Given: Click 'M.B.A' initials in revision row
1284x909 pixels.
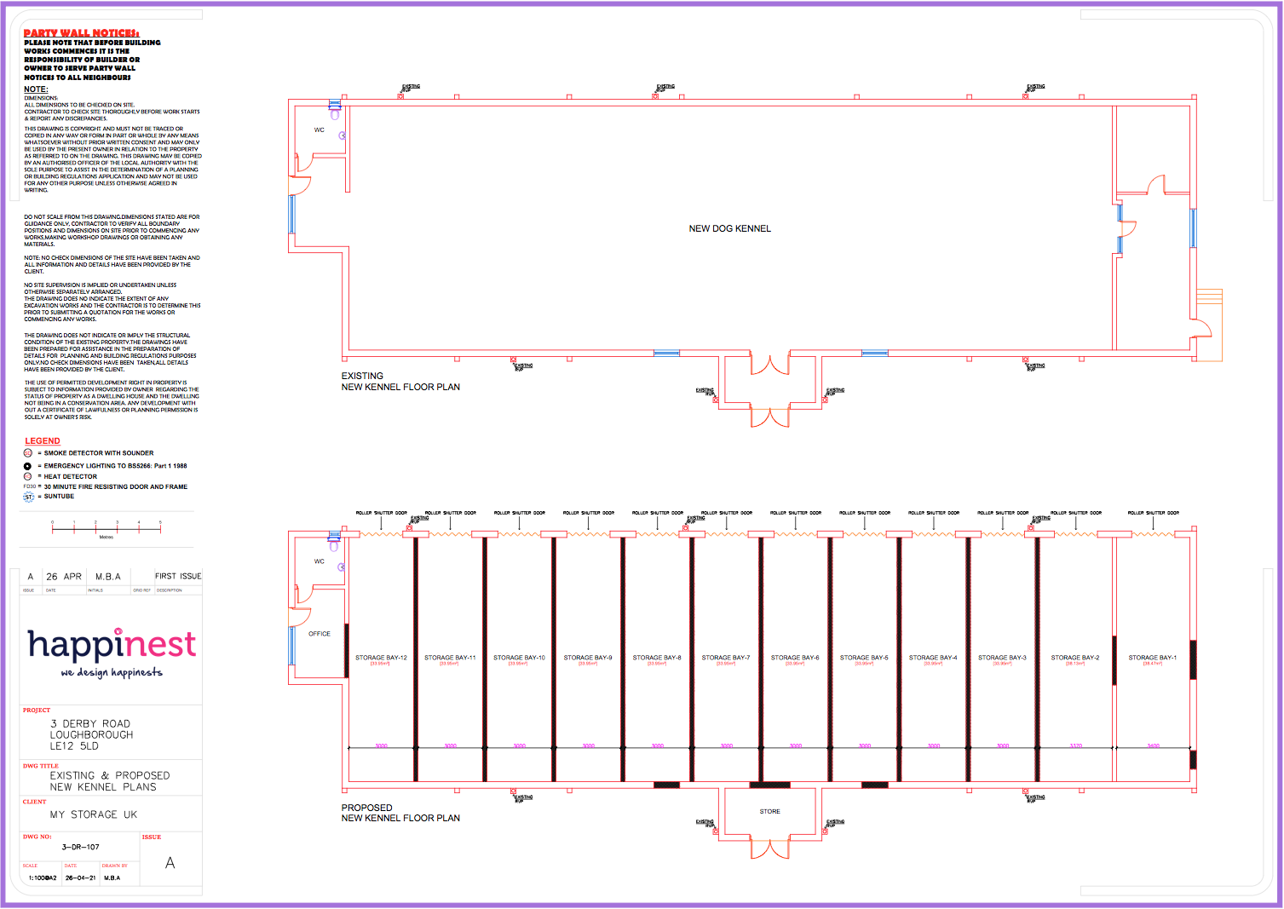Looking at the screenshot, I should [x=108, y=577].
